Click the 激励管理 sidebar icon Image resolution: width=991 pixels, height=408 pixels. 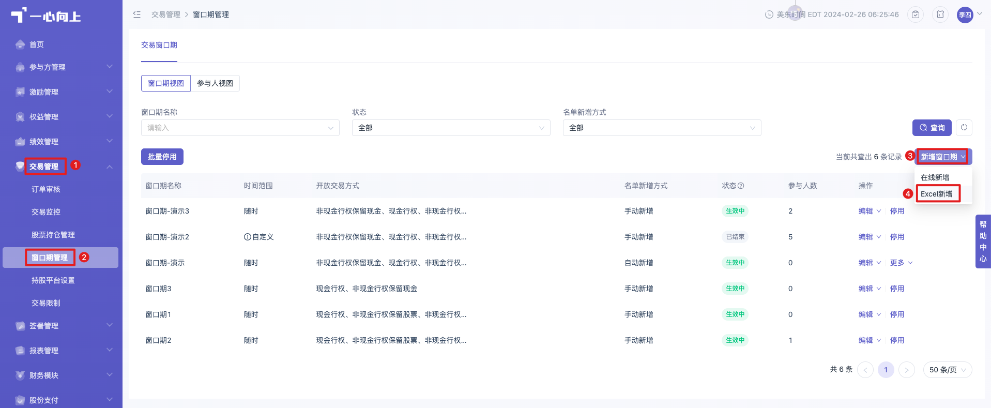(20, 92)
